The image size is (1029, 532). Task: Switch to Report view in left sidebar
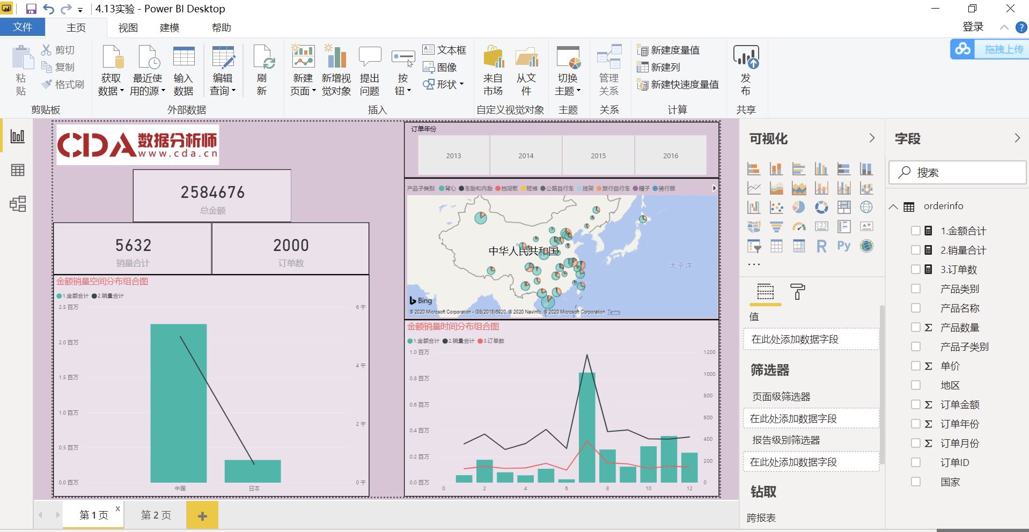(x=18, y=136)
